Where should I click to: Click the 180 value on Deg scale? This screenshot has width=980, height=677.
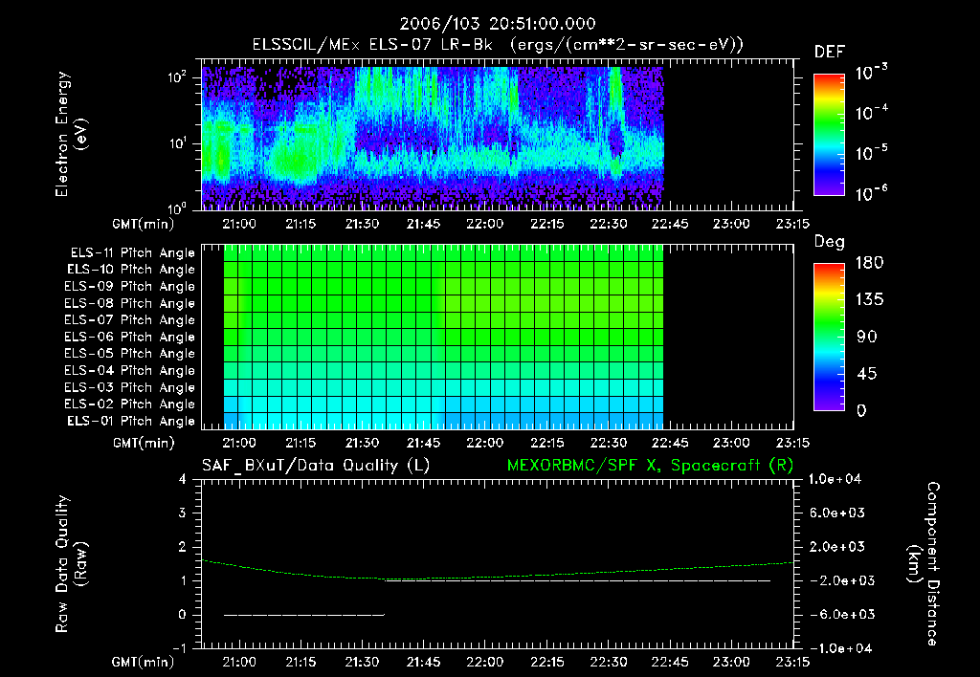(869, 263)
